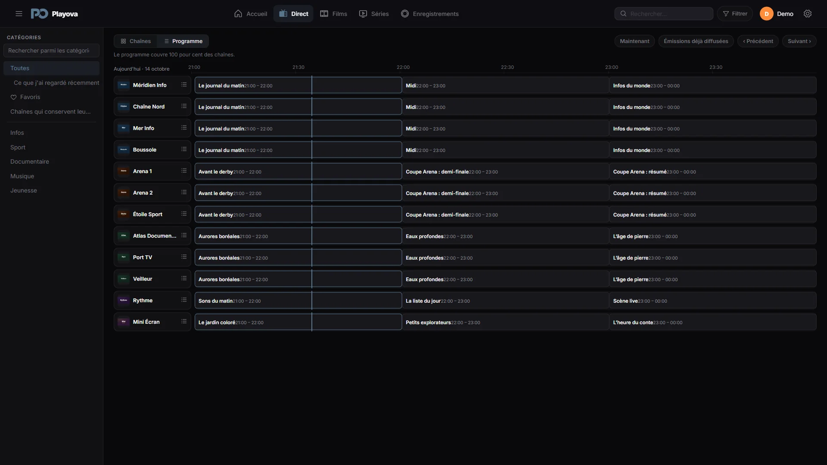Open Rythme channel list icon

(x=184, y=300)
